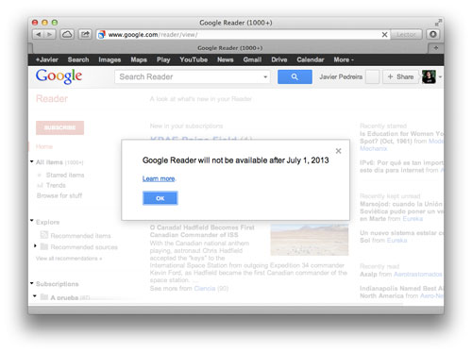This screenshot has width=472, height=353.
Task: Click the notifications box beside Javier Pedreira
Action: 372,76
